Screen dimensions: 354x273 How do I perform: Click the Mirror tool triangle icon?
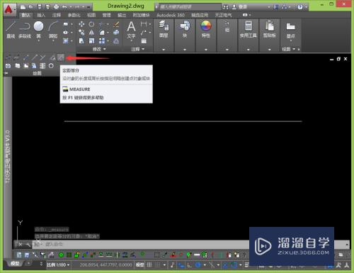(x=91, y=33)
